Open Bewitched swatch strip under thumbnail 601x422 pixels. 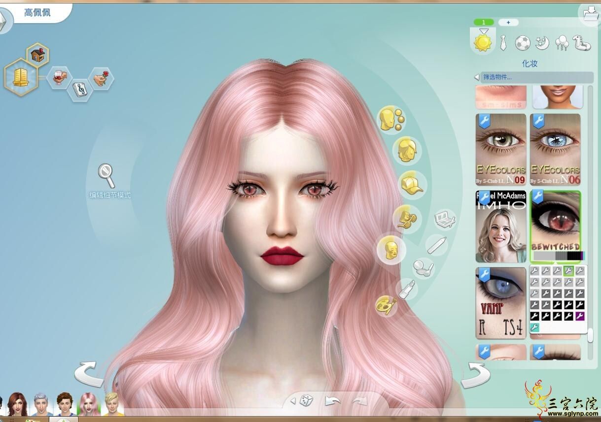pyautogui.click(x=558, y=256)
